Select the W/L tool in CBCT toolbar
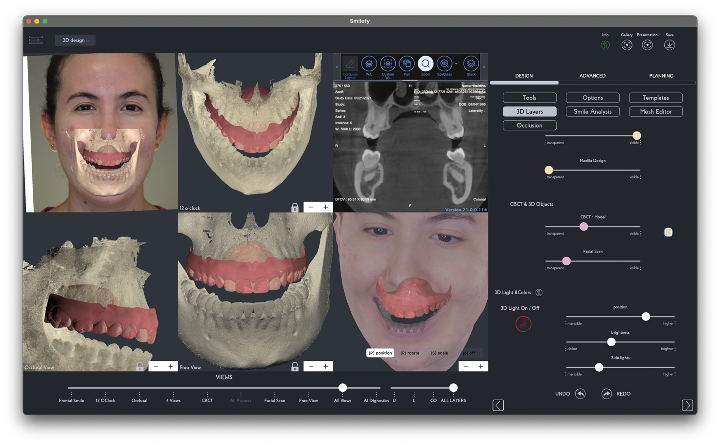 pyautogui.click(x=369, y=64)
